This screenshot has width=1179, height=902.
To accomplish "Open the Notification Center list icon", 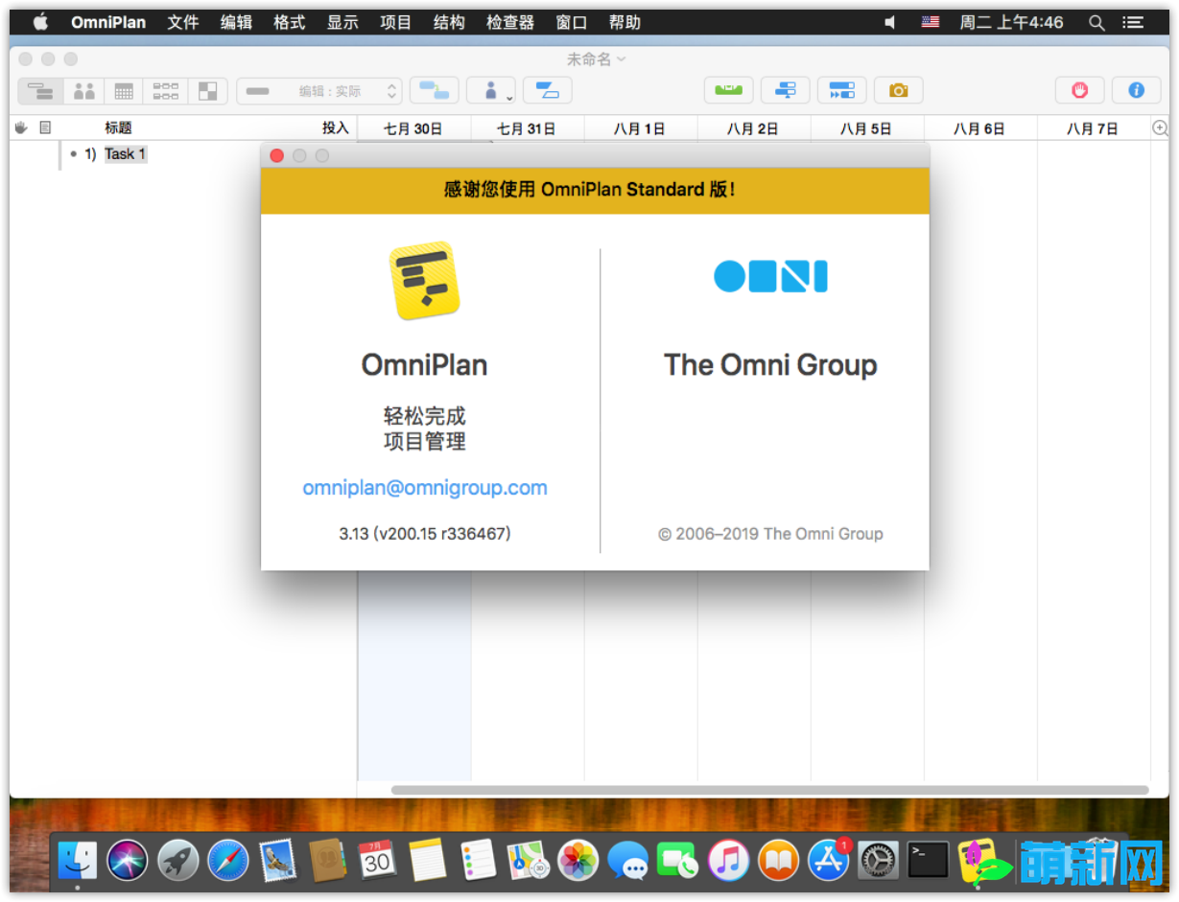I will pos(1133,22).
